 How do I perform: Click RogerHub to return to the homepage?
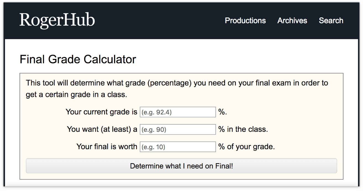pos(57,20)
